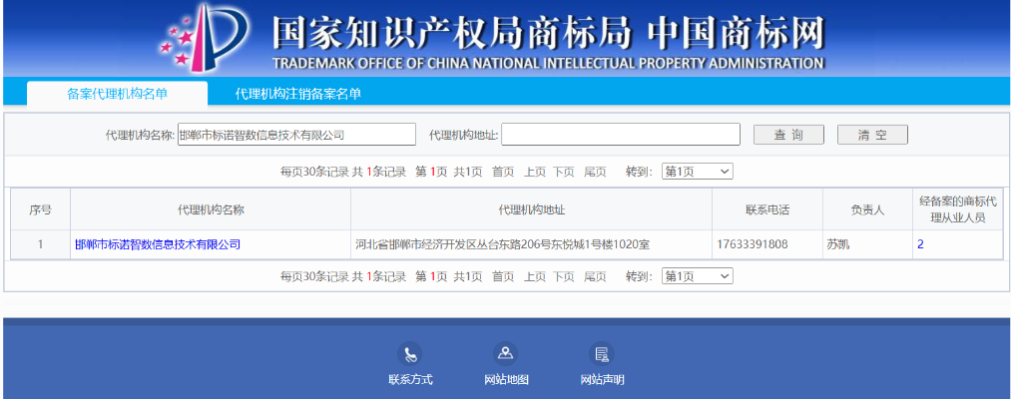1011x399 pixels.
Task: Click 网站地图 footer label
Action: pos(506,380)
